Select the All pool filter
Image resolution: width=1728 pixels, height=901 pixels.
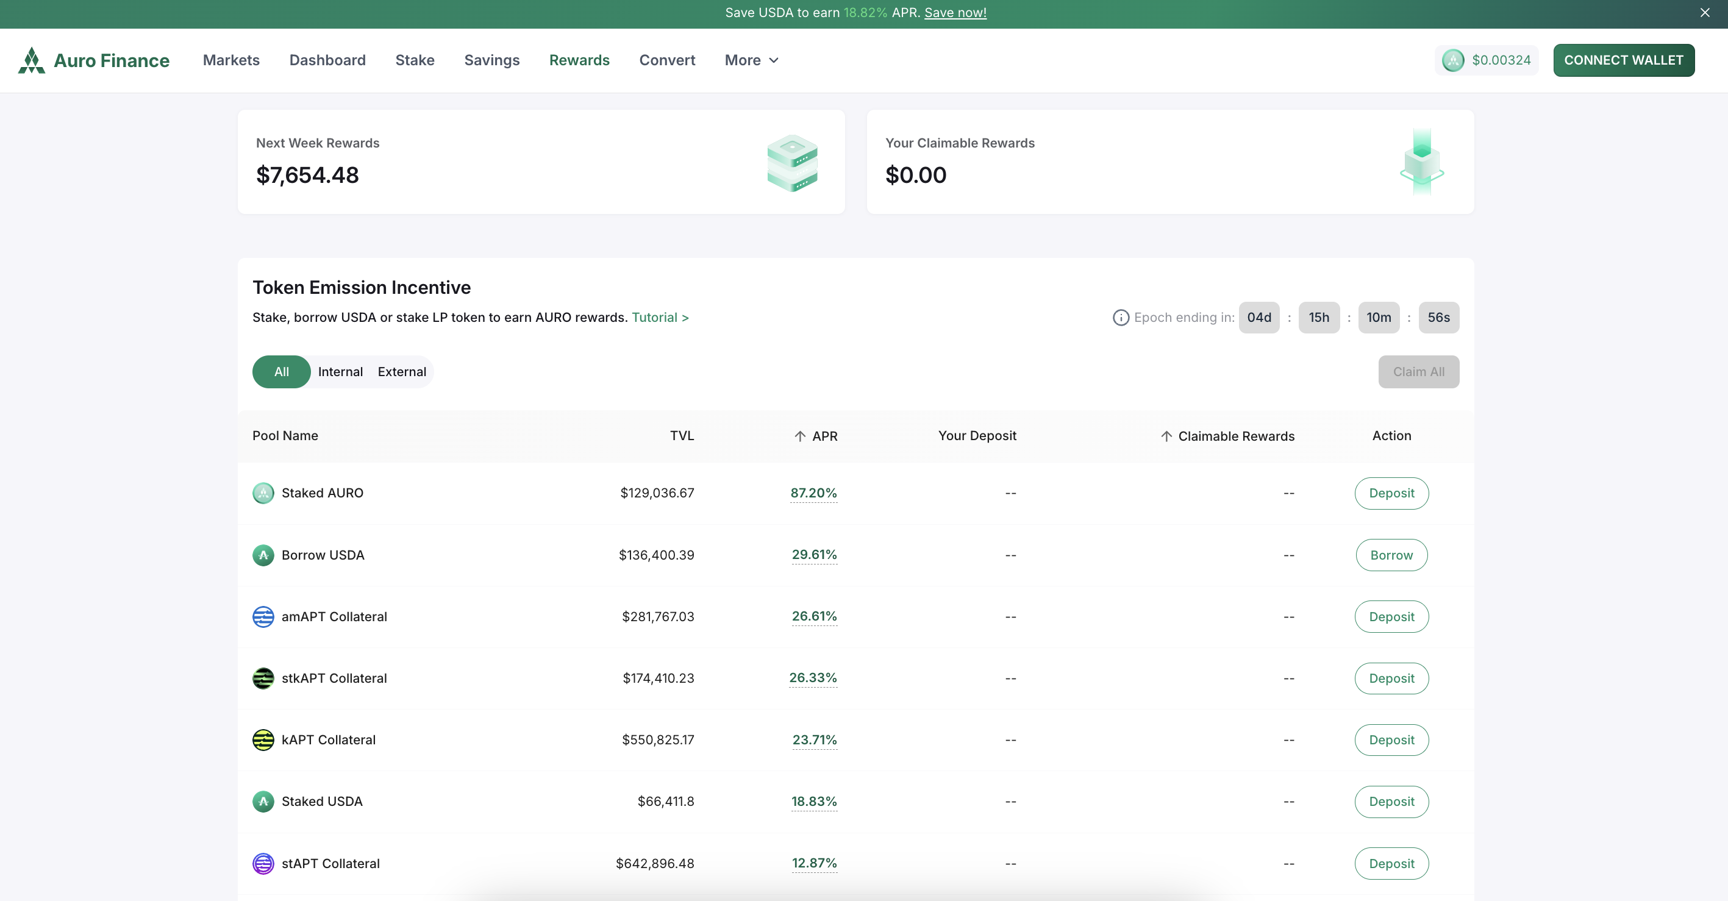(x=281, y=372)
